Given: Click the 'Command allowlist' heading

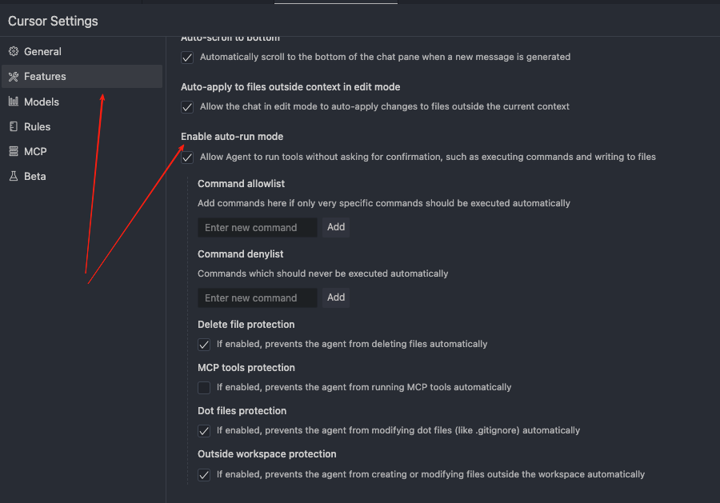Looking at the screenshot, I should point(241,184).
